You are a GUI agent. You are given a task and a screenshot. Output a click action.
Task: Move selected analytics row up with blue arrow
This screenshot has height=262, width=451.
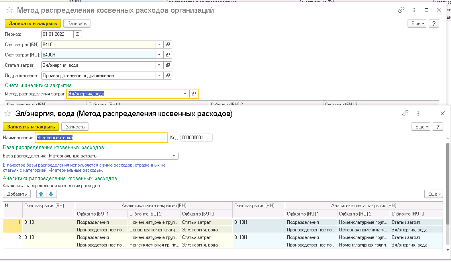[x=41, y=194]
